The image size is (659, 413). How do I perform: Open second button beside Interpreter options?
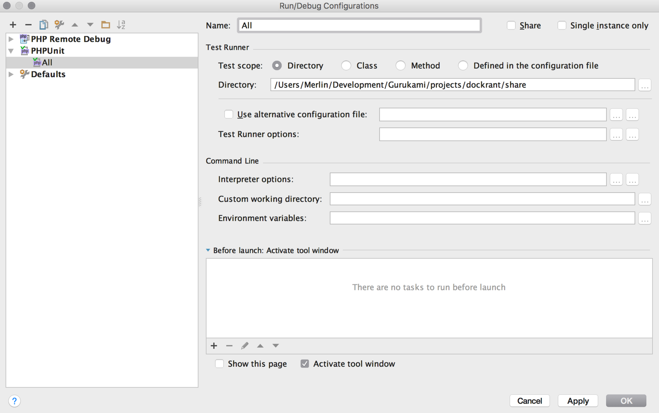click(632, 179)
